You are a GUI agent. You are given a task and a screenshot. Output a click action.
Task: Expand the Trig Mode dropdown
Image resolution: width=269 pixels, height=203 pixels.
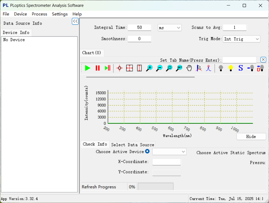pyautogui.click(x=241, y=39)
